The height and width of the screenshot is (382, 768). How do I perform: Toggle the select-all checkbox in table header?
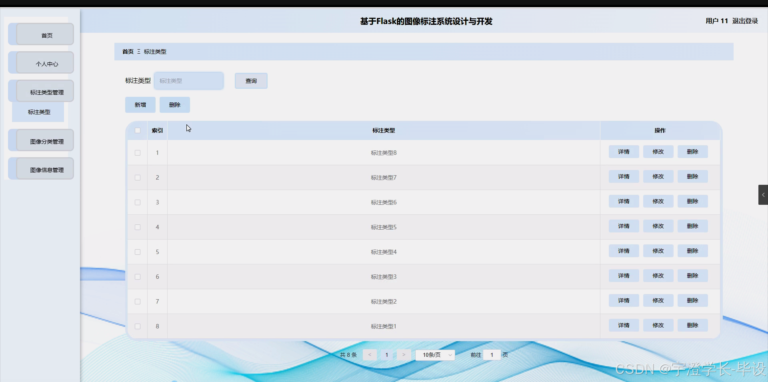[137, 130]
